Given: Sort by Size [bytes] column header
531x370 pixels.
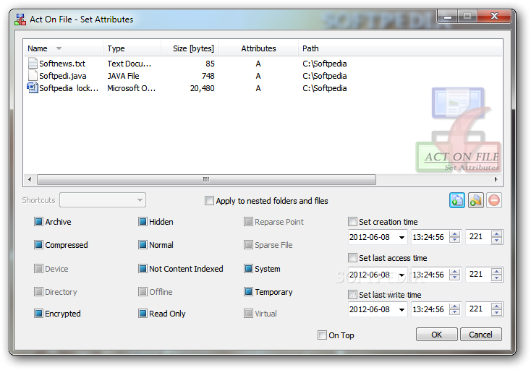Looking at the screenshot, I should (190, 48).
